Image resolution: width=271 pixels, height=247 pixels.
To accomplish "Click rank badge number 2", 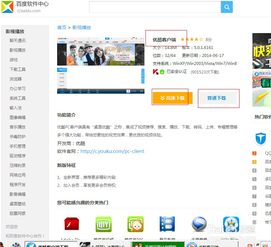I will pyautogui.click(x=254, y=153).
